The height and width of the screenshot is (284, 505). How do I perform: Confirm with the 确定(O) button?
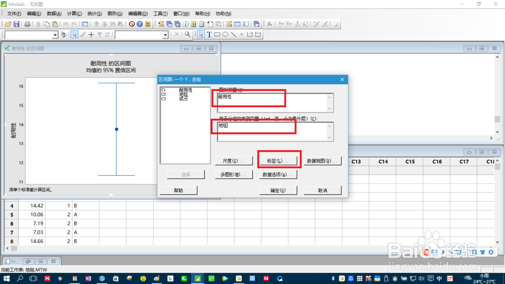[278, 190]
